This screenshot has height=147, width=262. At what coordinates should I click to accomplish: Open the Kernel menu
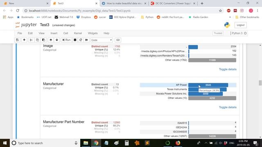(x=78, y=33)
